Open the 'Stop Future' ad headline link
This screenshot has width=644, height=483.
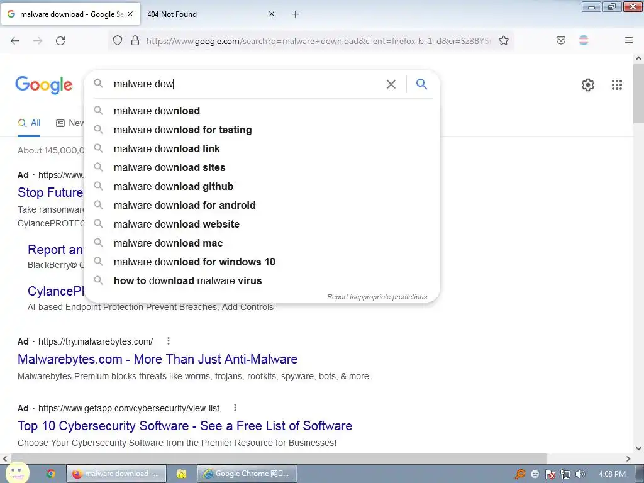tap(50, 192)
